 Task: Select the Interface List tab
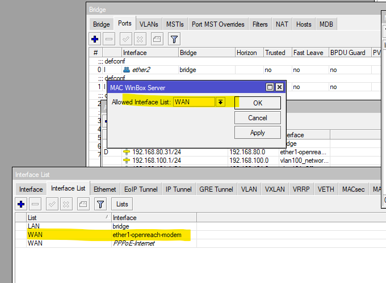[x=68, y=188]
